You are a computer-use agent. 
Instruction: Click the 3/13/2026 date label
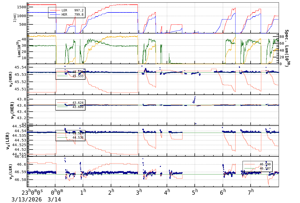[27, 200]
